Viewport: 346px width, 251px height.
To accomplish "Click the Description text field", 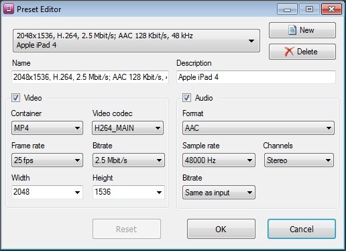I will (x=256, y=77).
